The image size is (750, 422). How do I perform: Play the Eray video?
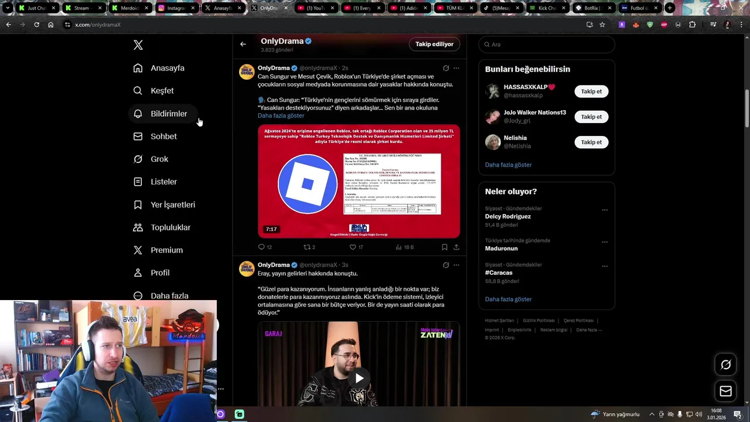359,378
